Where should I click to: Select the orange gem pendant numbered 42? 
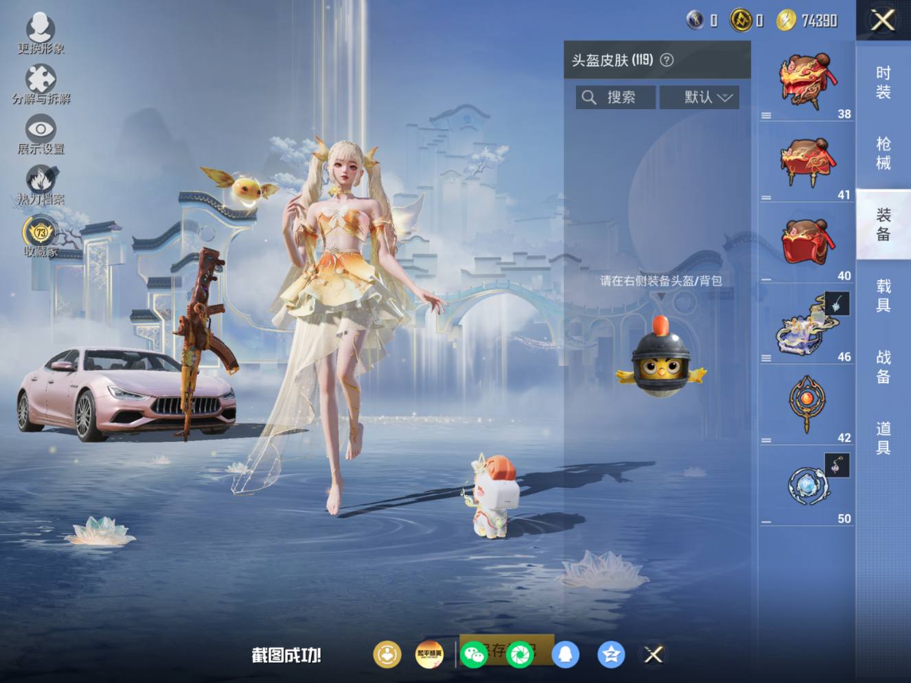(x=807, y=405)
